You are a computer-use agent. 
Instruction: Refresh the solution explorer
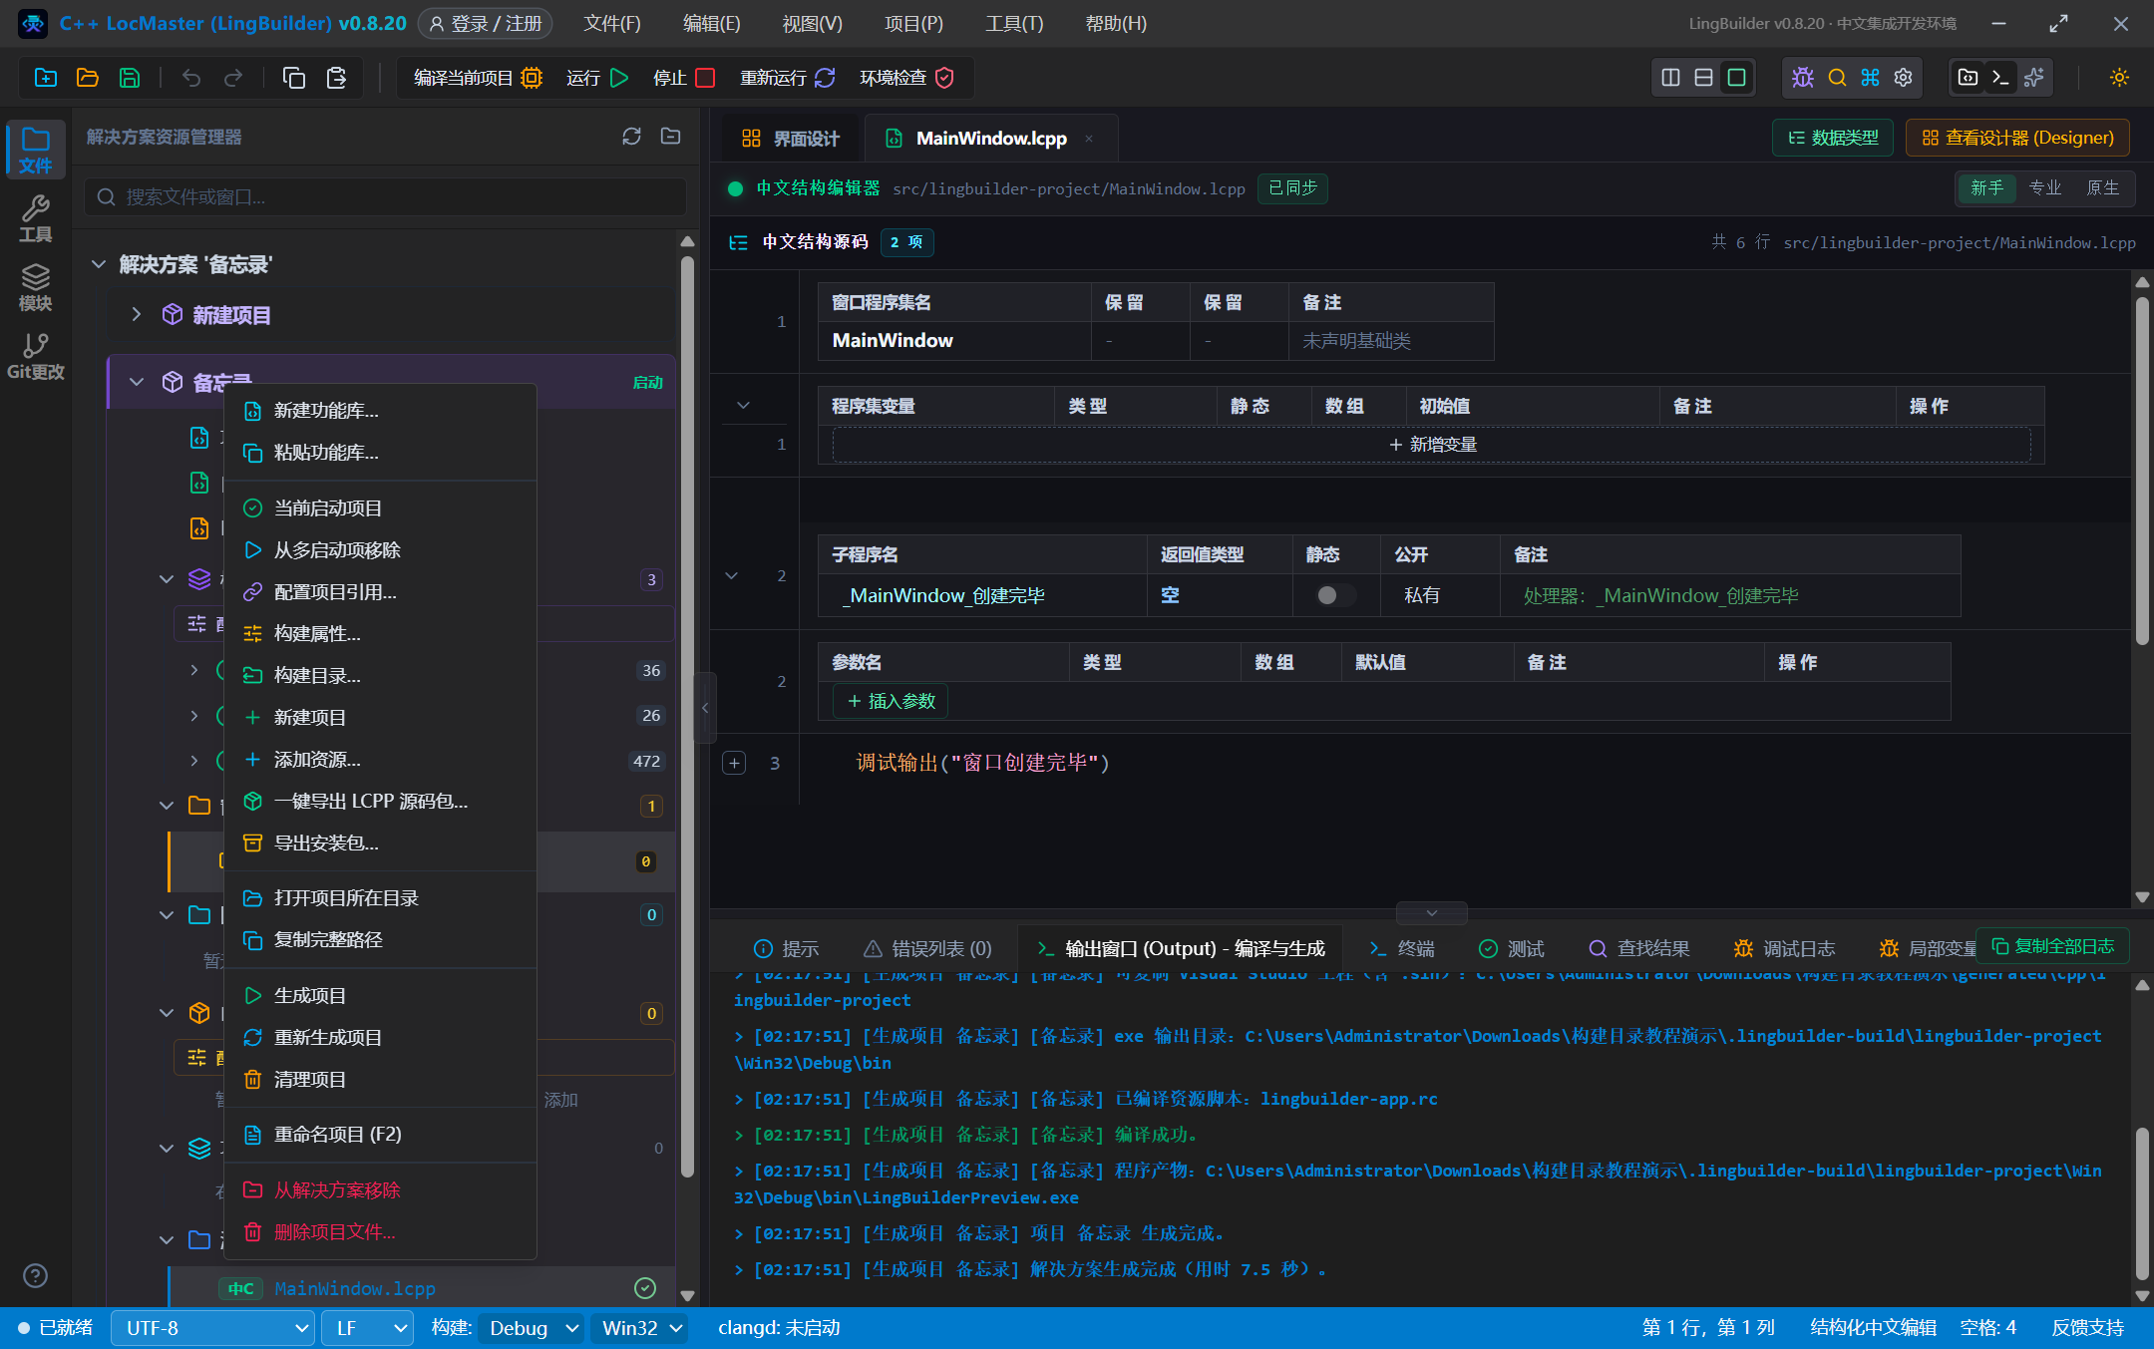631,137
